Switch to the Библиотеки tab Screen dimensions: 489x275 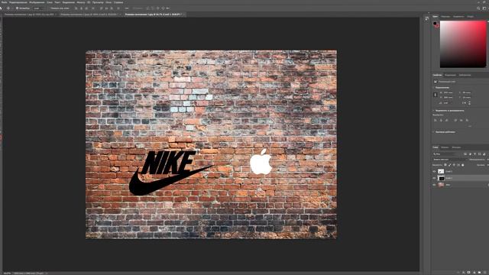pyautogui.click(x=465, y=75)
